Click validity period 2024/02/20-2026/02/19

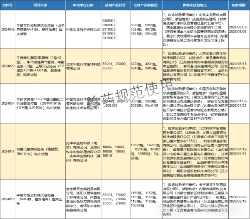pos(239,199)
